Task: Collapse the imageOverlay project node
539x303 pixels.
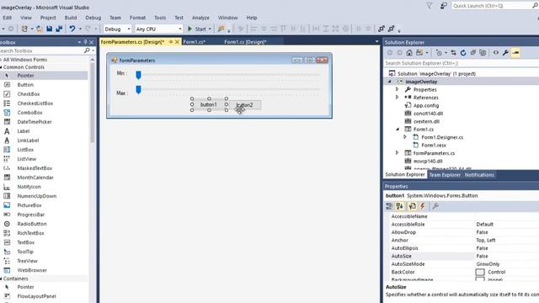Action: coord(389,82)
